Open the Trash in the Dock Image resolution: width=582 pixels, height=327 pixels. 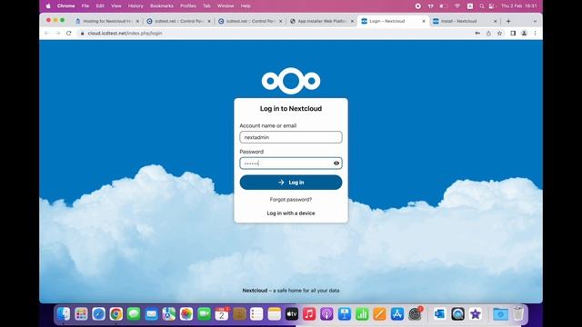518,314
